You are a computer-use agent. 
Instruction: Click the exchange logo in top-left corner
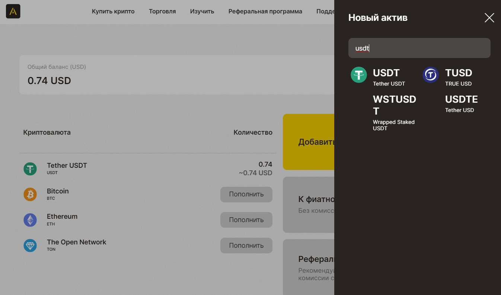tap(13, 12)
